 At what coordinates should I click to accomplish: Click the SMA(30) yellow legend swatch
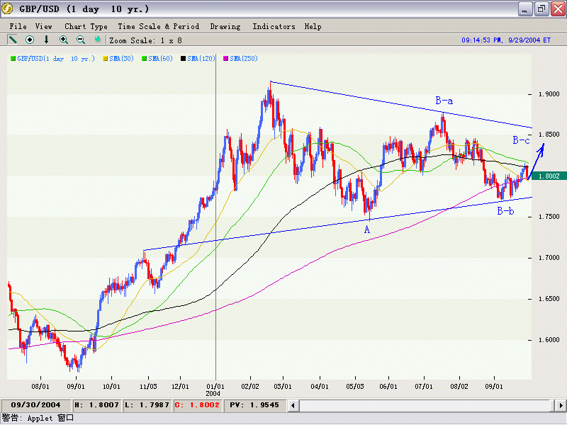(x=106, y=59)
